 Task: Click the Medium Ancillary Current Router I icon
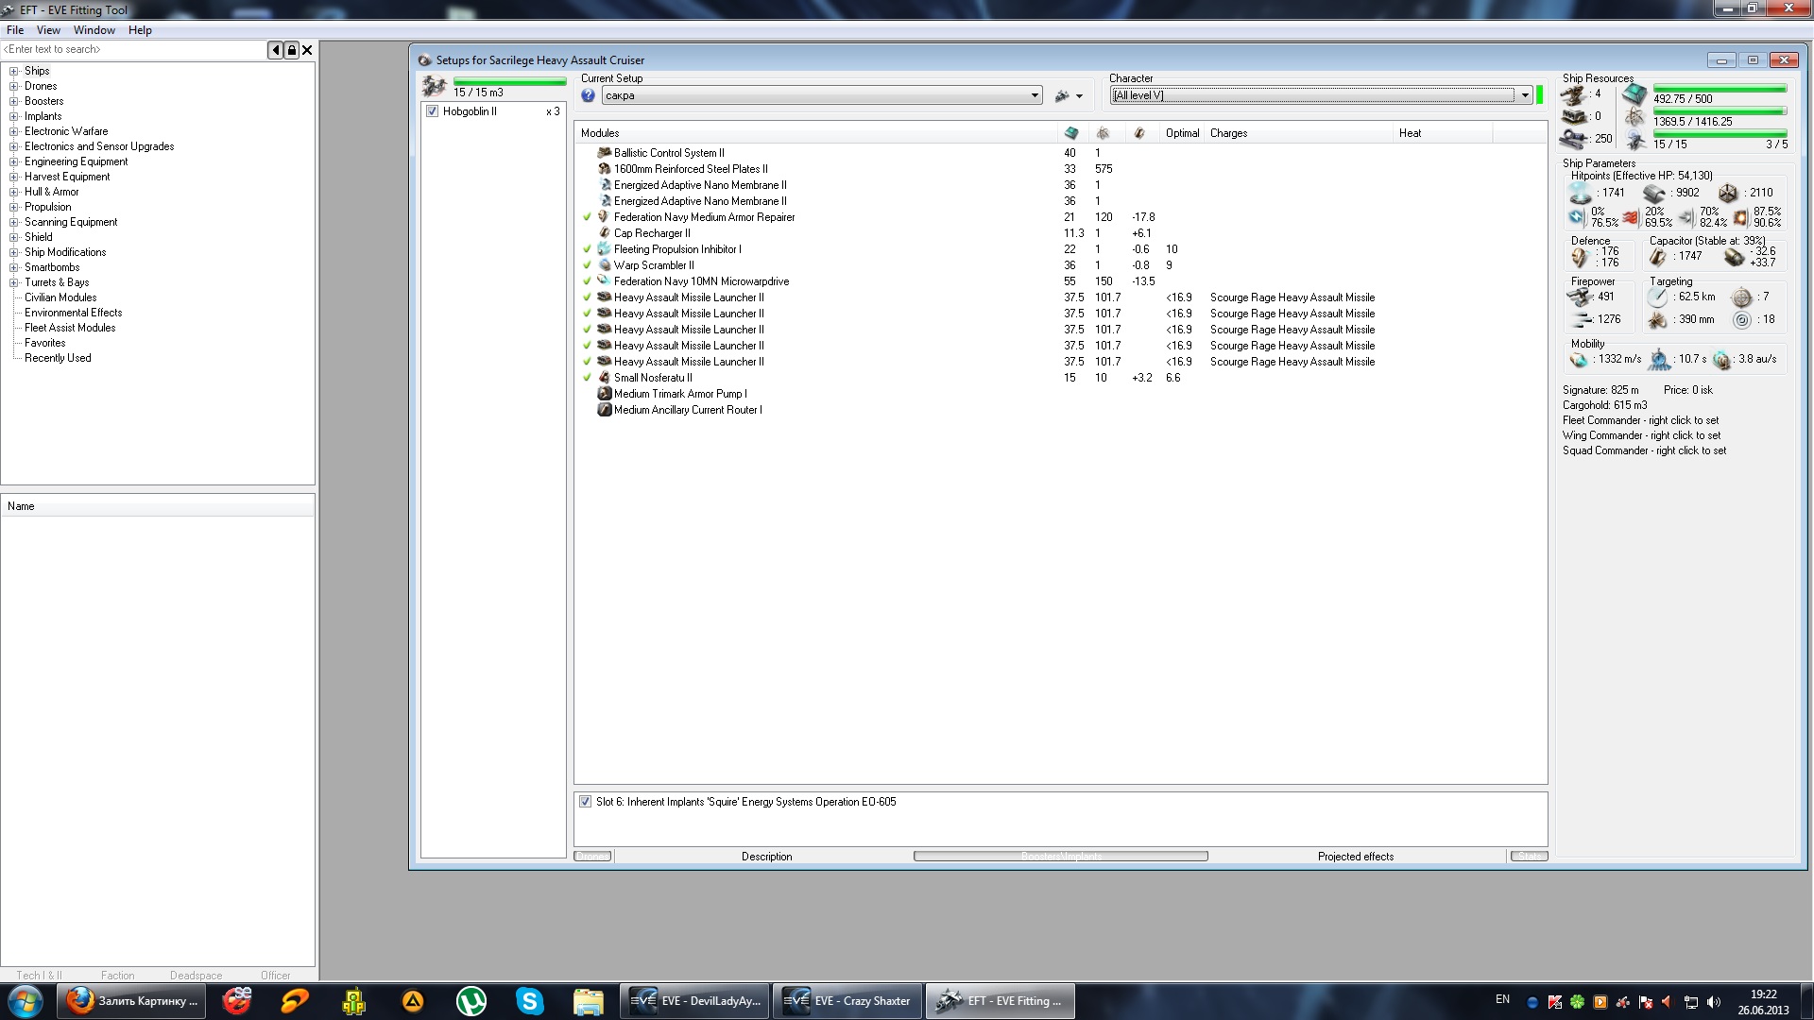point(605,409)
